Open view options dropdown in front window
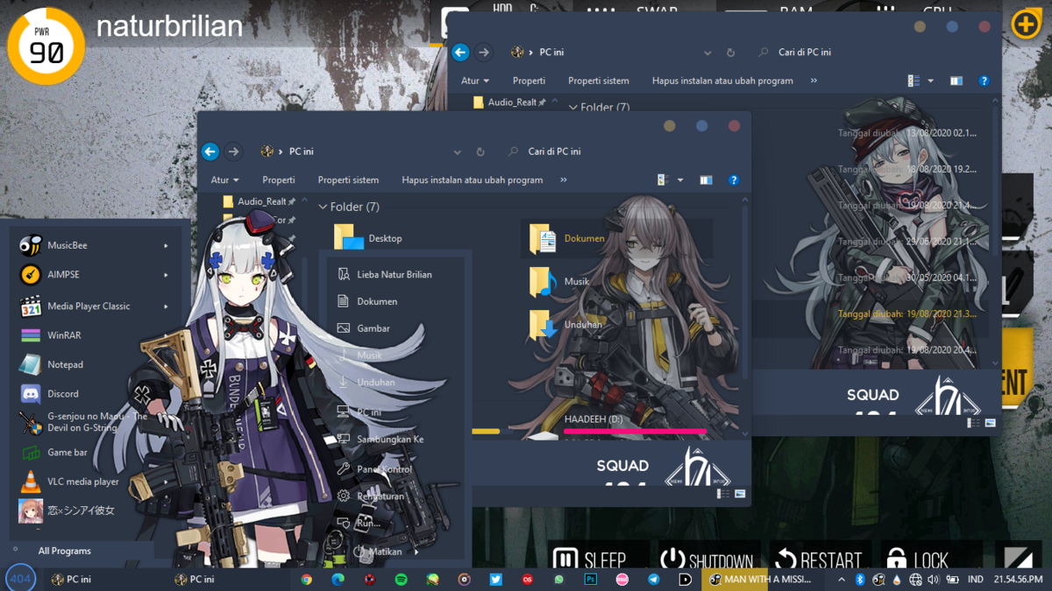The width and height of the screenshot is (1052, 591). (680, 180)
